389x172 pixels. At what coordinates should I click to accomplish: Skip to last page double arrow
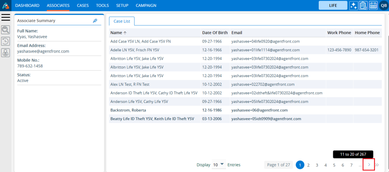tap(377, 165)
